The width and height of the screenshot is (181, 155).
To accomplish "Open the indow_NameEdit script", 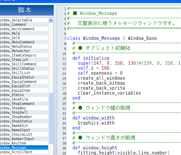I will [24, 125].
